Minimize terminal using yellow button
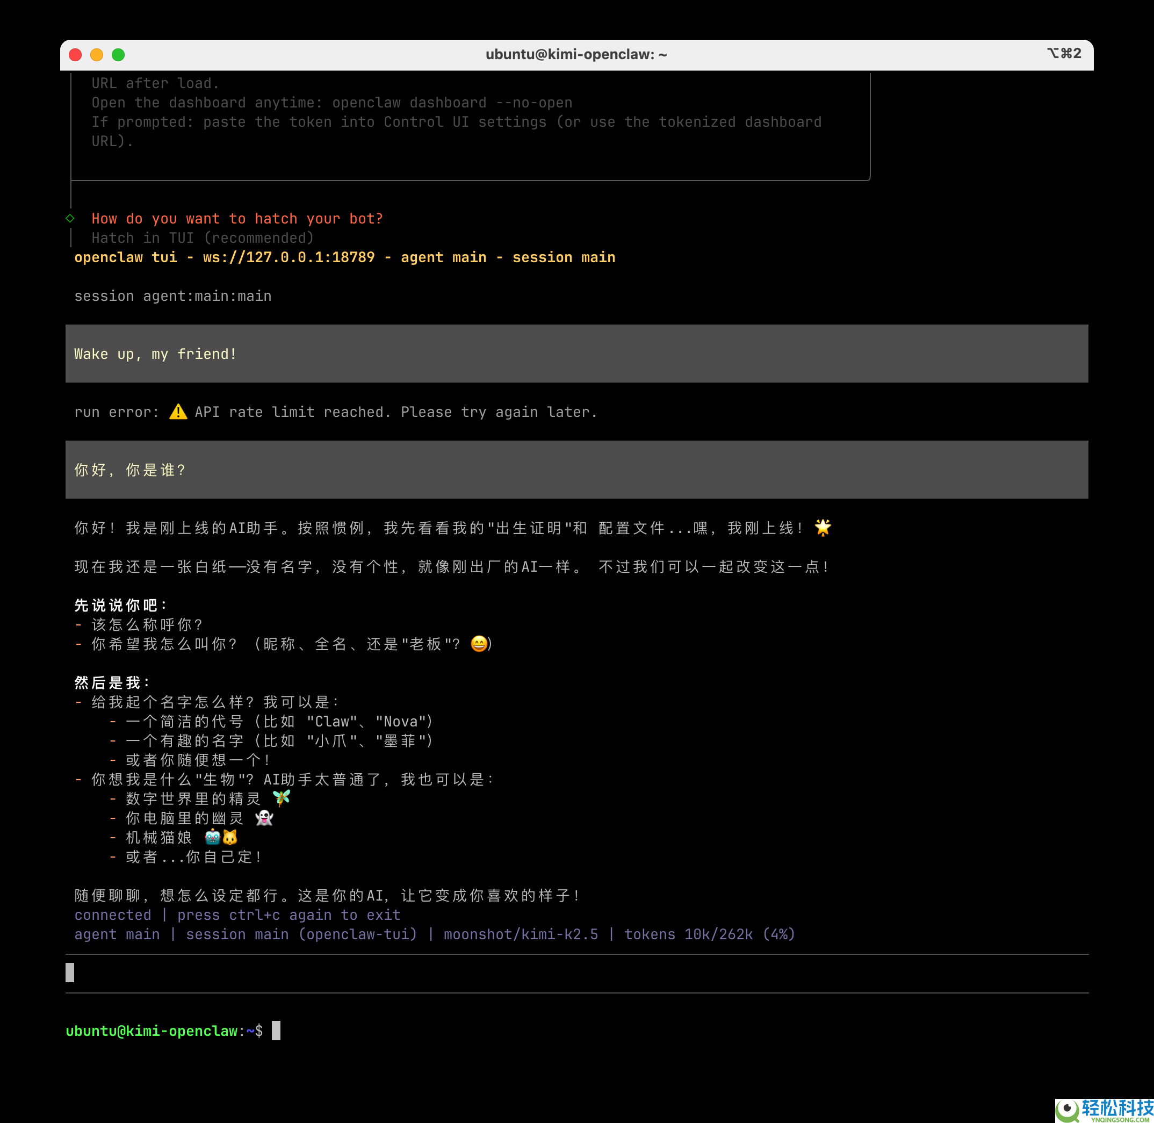This screenshot has height=1123, width=1154. click(x=97, y=55)
